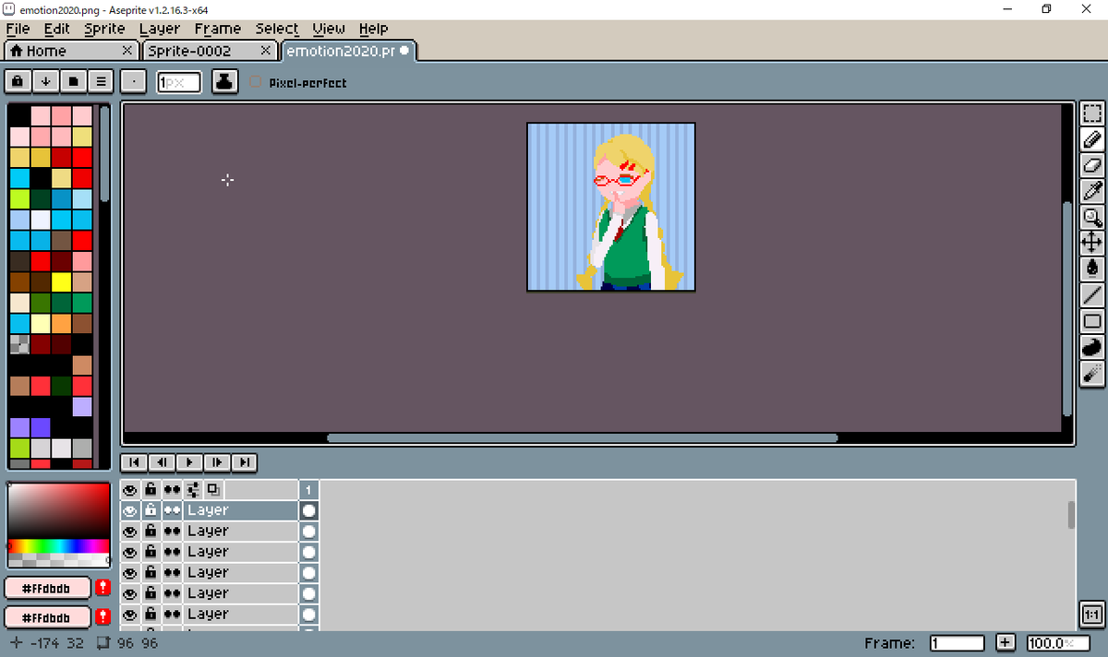The image size is (1108, 657).
Task: Click the palette lock edit-mode icon
Action: click(x=18, y=82)
